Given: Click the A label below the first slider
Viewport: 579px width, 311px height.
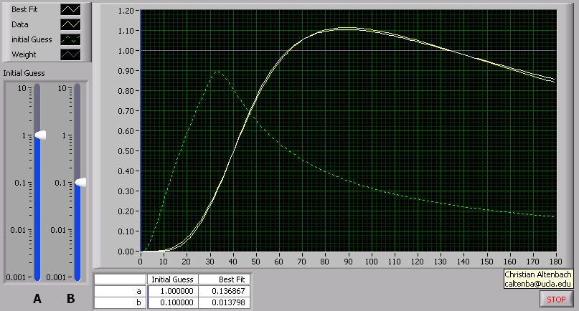Looking at the screenshot, I should pyautogui.click(x=37, y=299).
